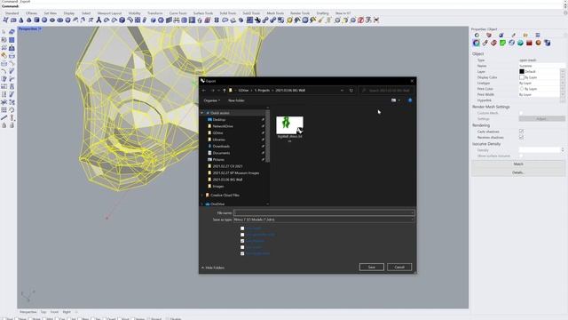This screenshot has height=320, width=568.
Task: Cancel the Export dialog
Action: pos(399,267)
